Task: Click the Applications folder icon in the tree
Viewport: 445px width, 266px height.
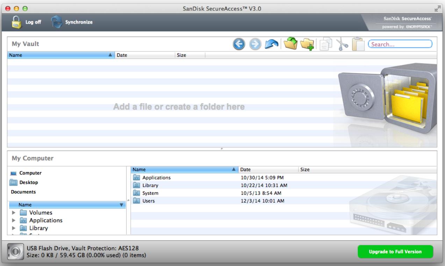Action: coord(23,220)
